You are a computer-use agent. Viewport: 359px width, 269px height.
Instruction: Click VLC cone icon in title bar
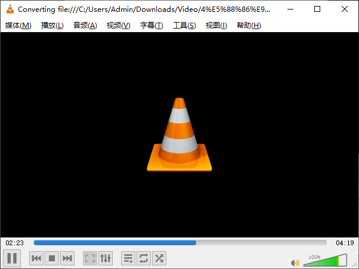tap(10, 9)
